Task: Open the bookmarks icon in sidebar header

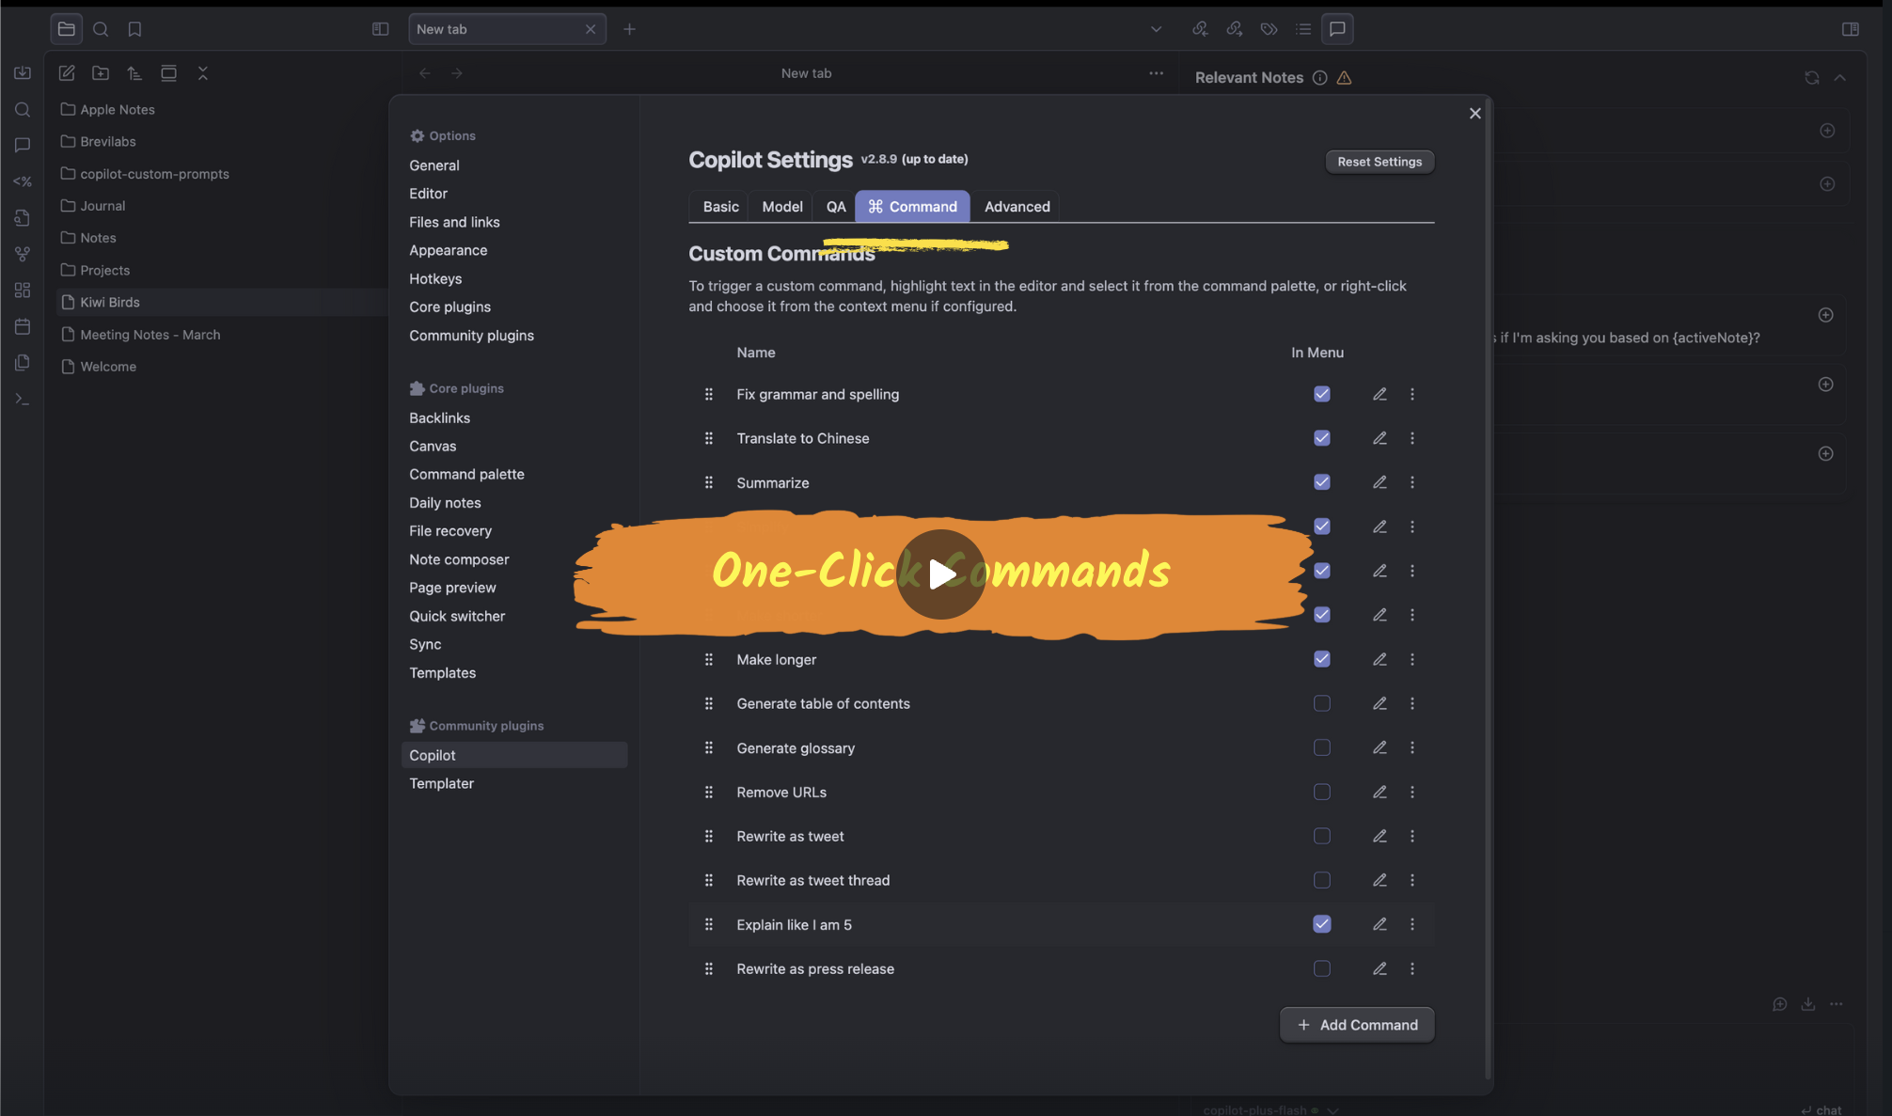Action: (x=134, y=29)
